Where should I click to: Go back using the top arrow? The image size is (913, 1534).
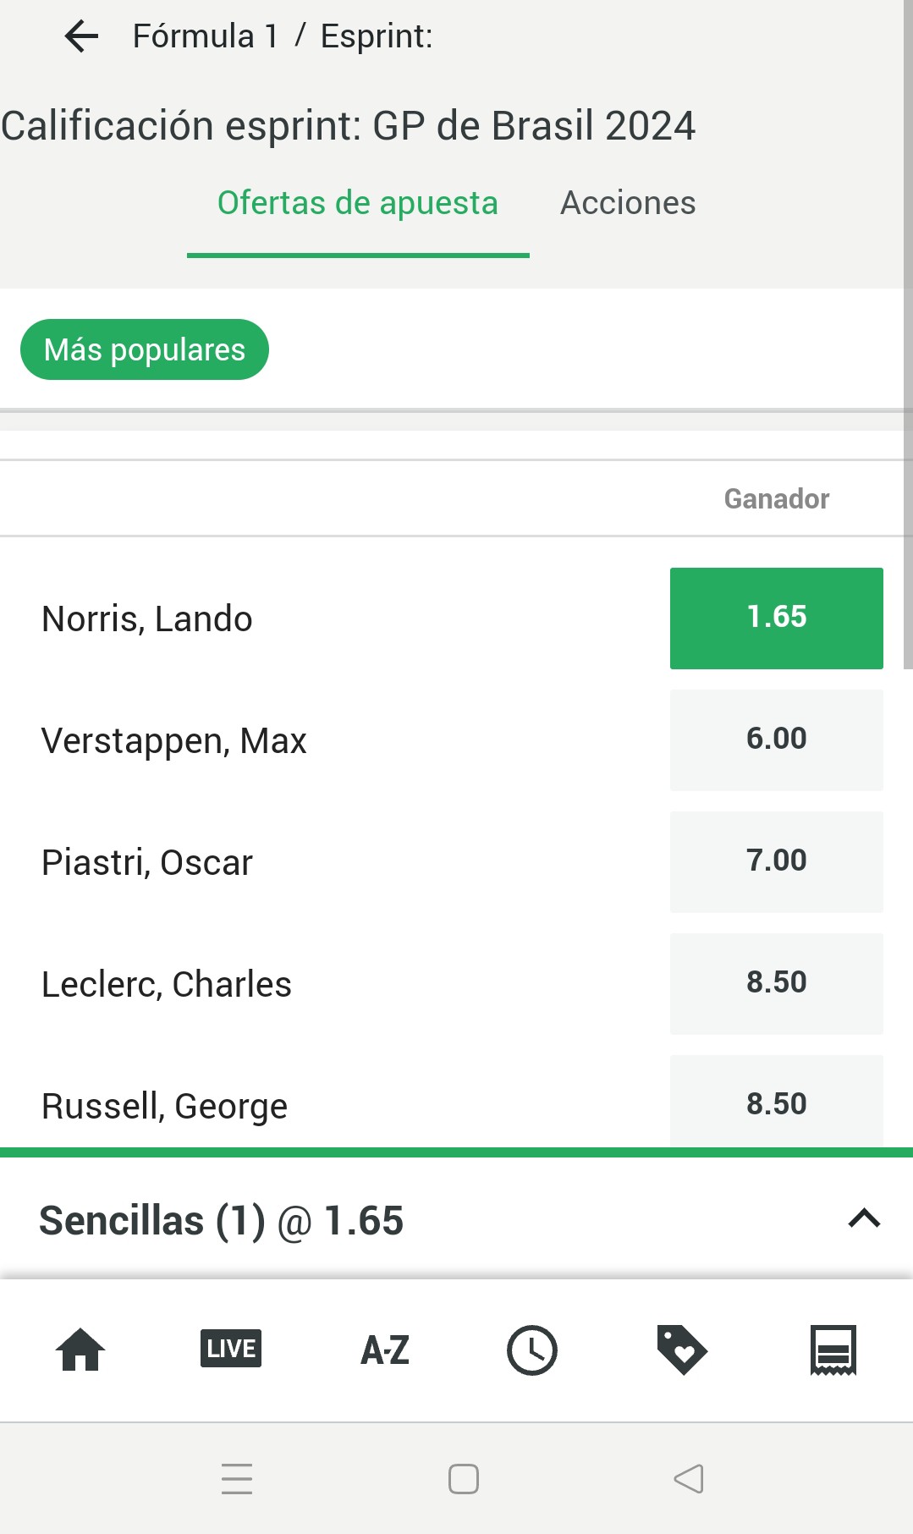[x=81, y=36]
